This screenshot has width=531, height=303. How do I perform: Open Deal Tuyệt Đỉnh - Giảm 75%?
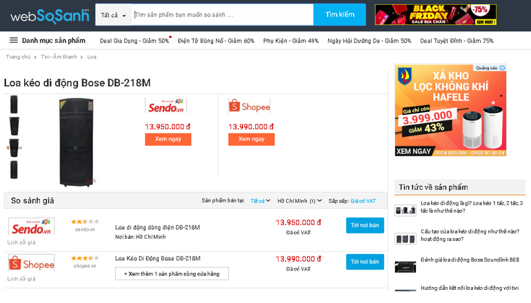click(457, 41)
